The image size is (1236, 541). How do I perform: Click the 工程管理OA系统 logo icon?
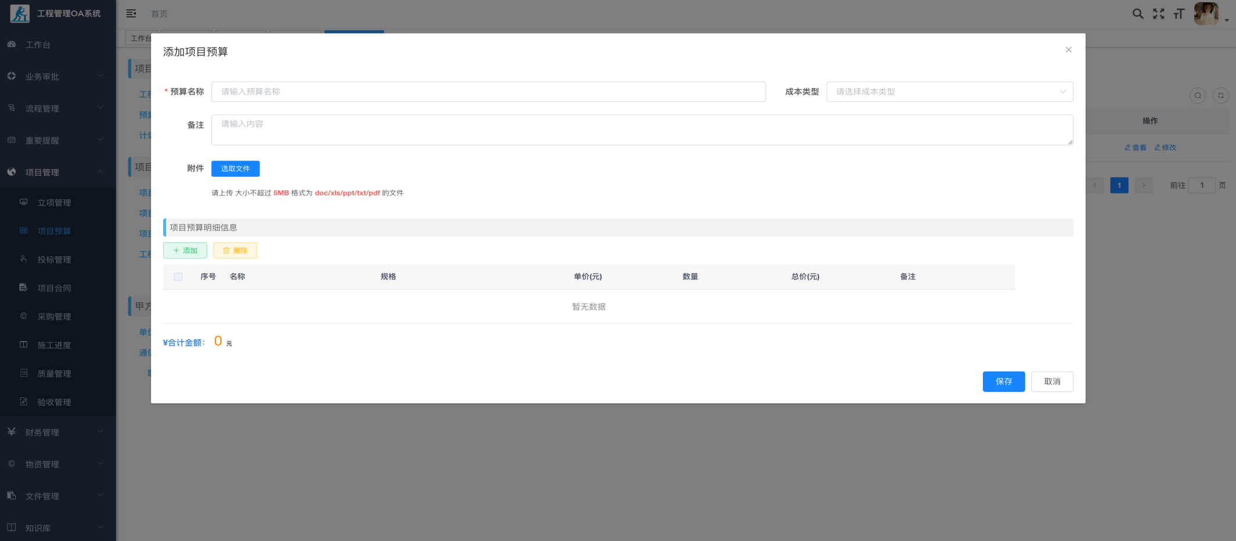click(x=20, y=13)
